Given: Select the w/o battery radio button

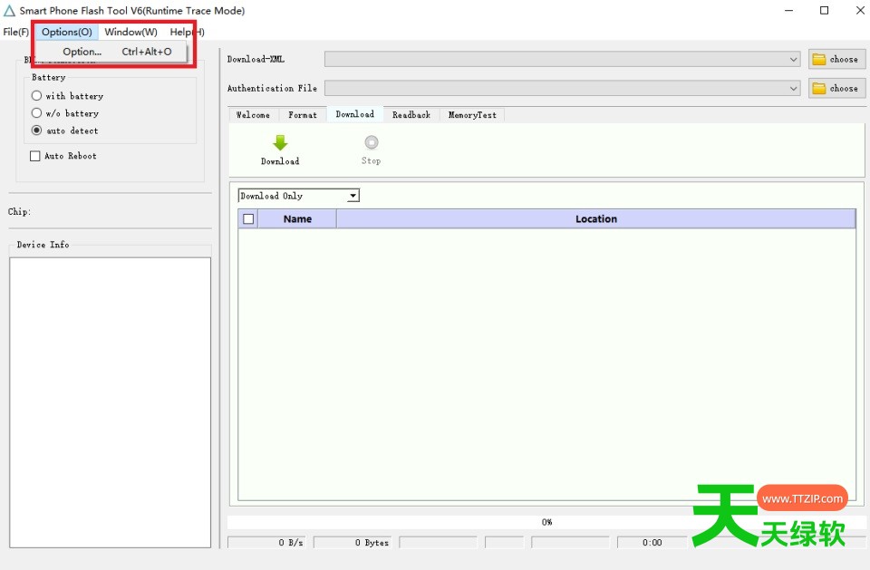Looking at the screenshot, I should 36,112.
